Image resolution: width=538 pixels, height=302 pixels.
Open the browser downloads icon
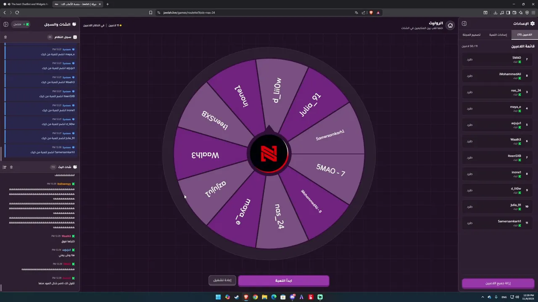pos(496,13)
